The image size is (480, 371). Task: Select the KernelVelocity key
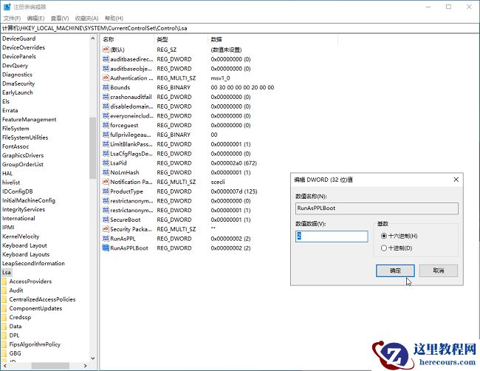click(x=21, y=236)
